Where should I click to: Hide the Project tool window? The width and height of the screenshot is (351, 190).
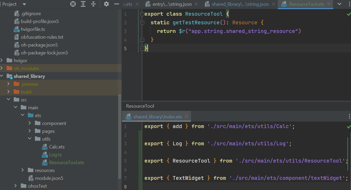coord(117,4)
